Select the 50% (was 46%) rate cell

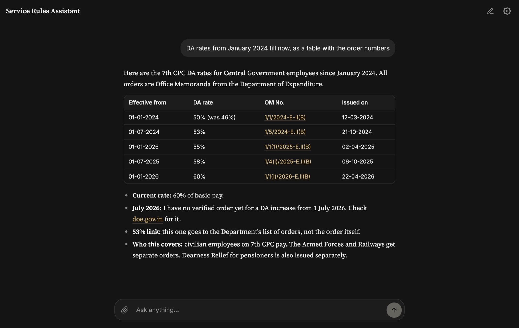coord(214,117)
